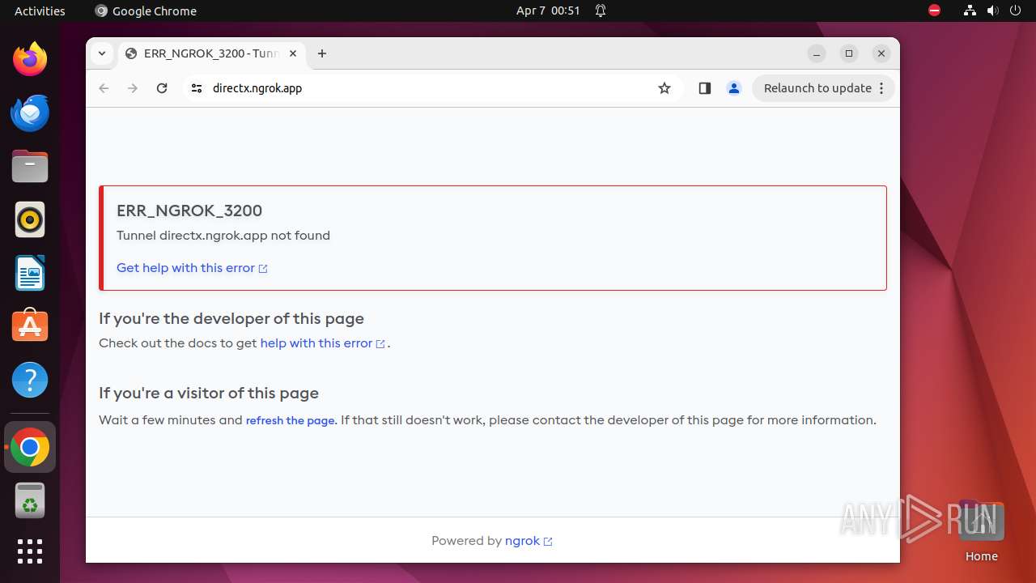Viewport: 1036px width, 583px height.
Task: Click the refresh the page link
Action: tap(290, 420)
